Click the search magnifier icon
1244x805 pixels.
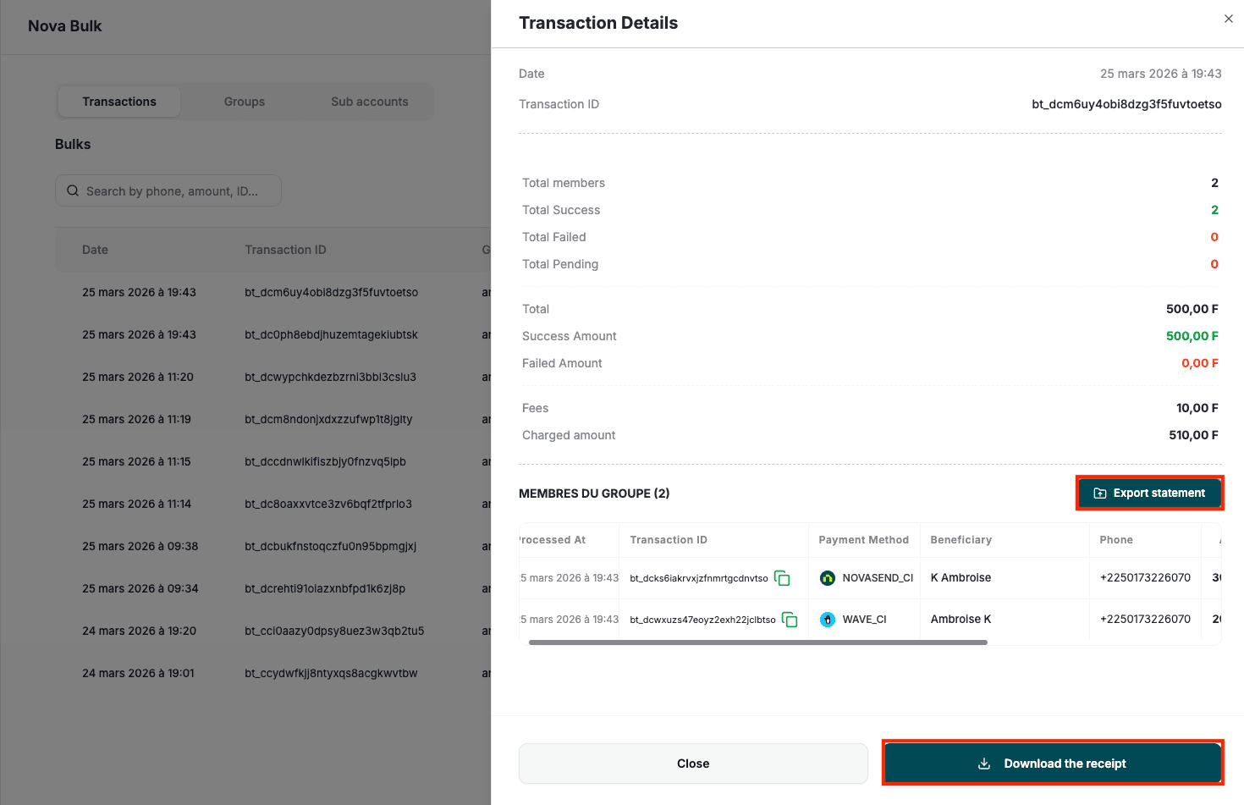coord(73,190)
